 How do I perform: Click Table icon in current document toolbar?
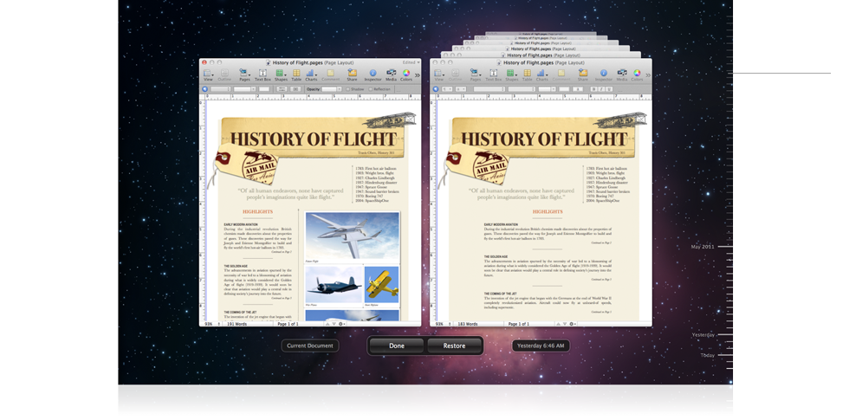[296, 74]
